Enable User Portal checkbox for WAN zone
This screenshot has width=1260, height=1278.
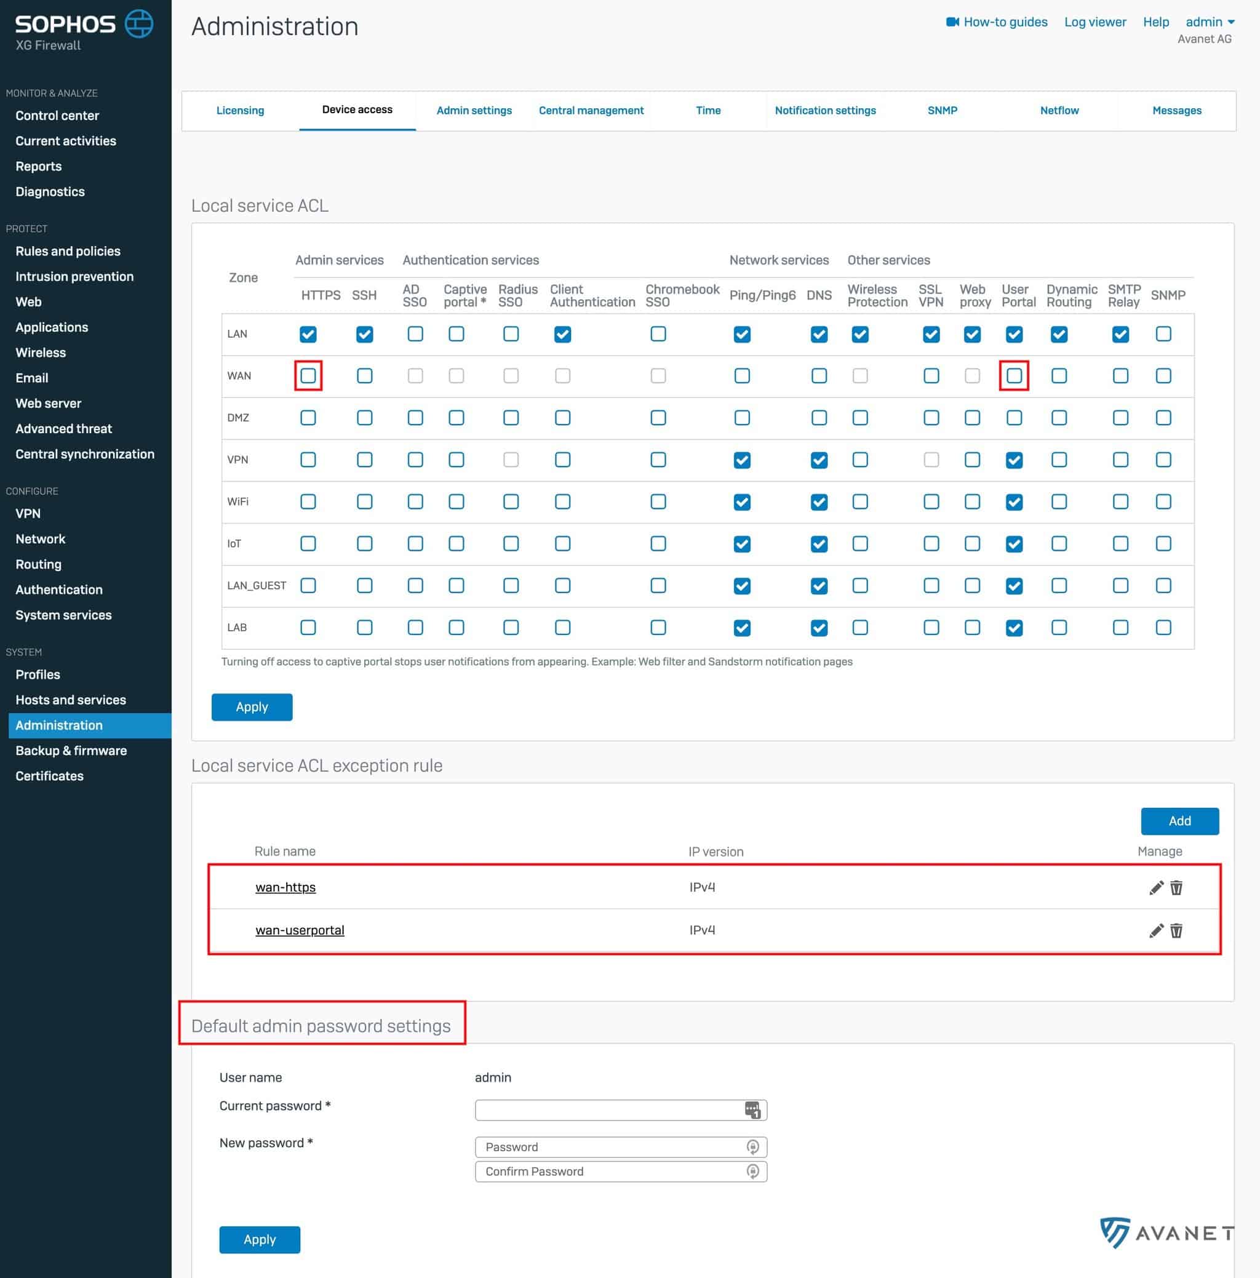coord(1014,376)
